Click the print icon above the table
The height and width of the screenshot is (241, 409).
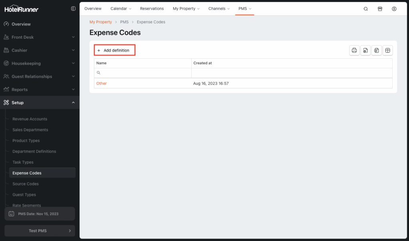354,50
